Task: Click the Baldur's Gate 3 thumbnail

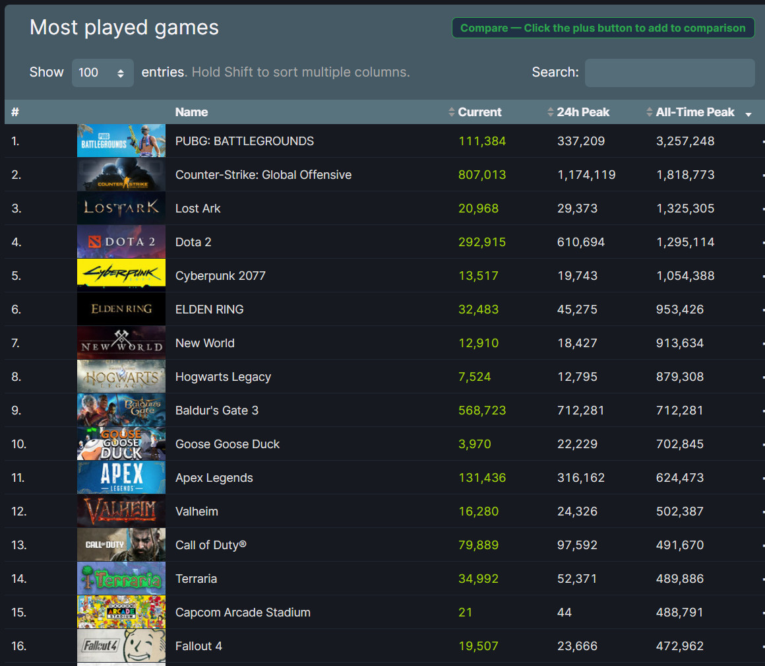Action: coord(121,410)
